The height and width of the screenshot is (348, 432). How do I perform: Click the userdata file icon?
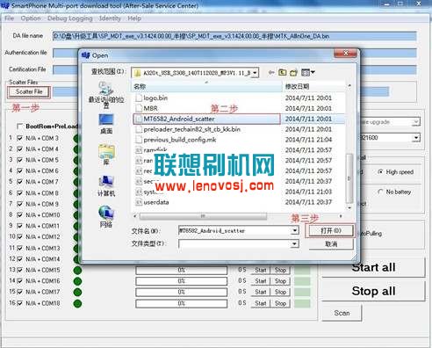(139, 202)
